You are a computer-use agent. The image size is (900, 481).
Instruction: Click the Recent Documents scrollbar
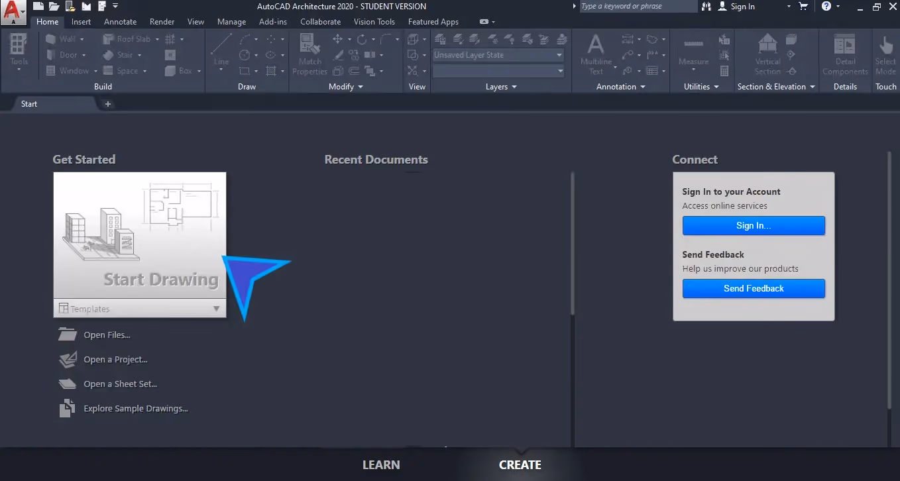(x=573, y=244)
